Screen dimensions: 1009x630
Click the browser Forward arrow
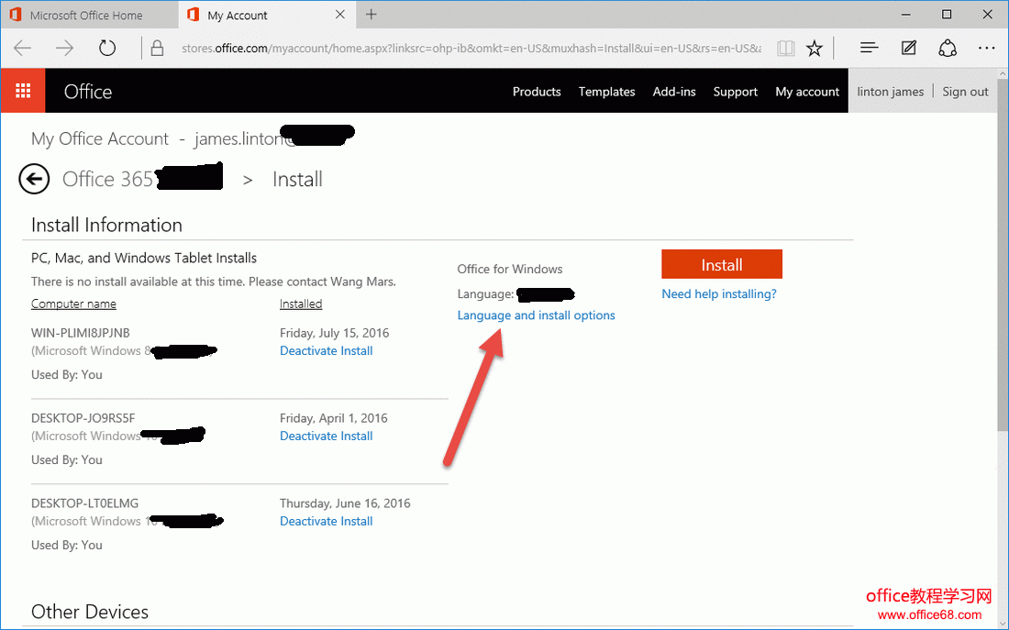coord(64,49)
